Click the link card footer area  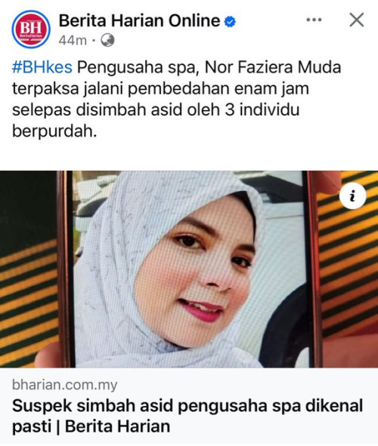[x=189, y=407]
